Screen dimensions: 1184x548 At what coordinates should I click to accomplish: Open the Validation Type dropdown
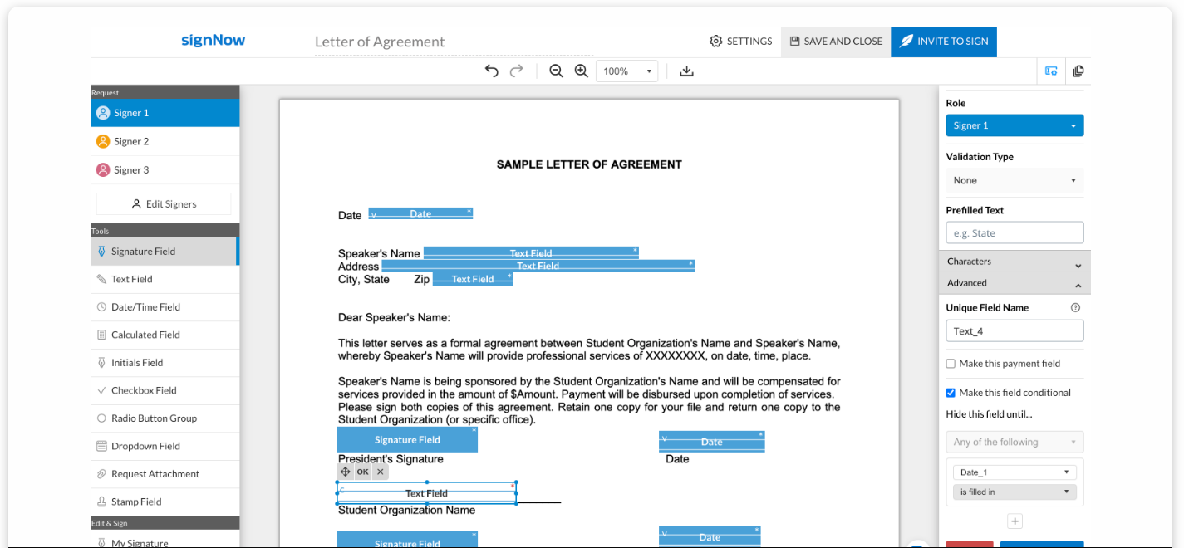coord(1015,180)
